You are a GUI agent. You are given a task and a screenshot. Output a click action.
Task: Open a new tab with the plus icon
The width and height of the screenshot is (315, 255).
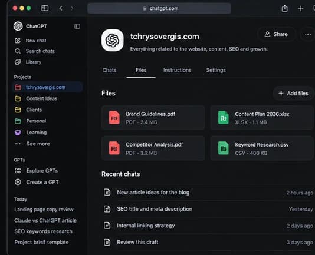tap(300, 8)
